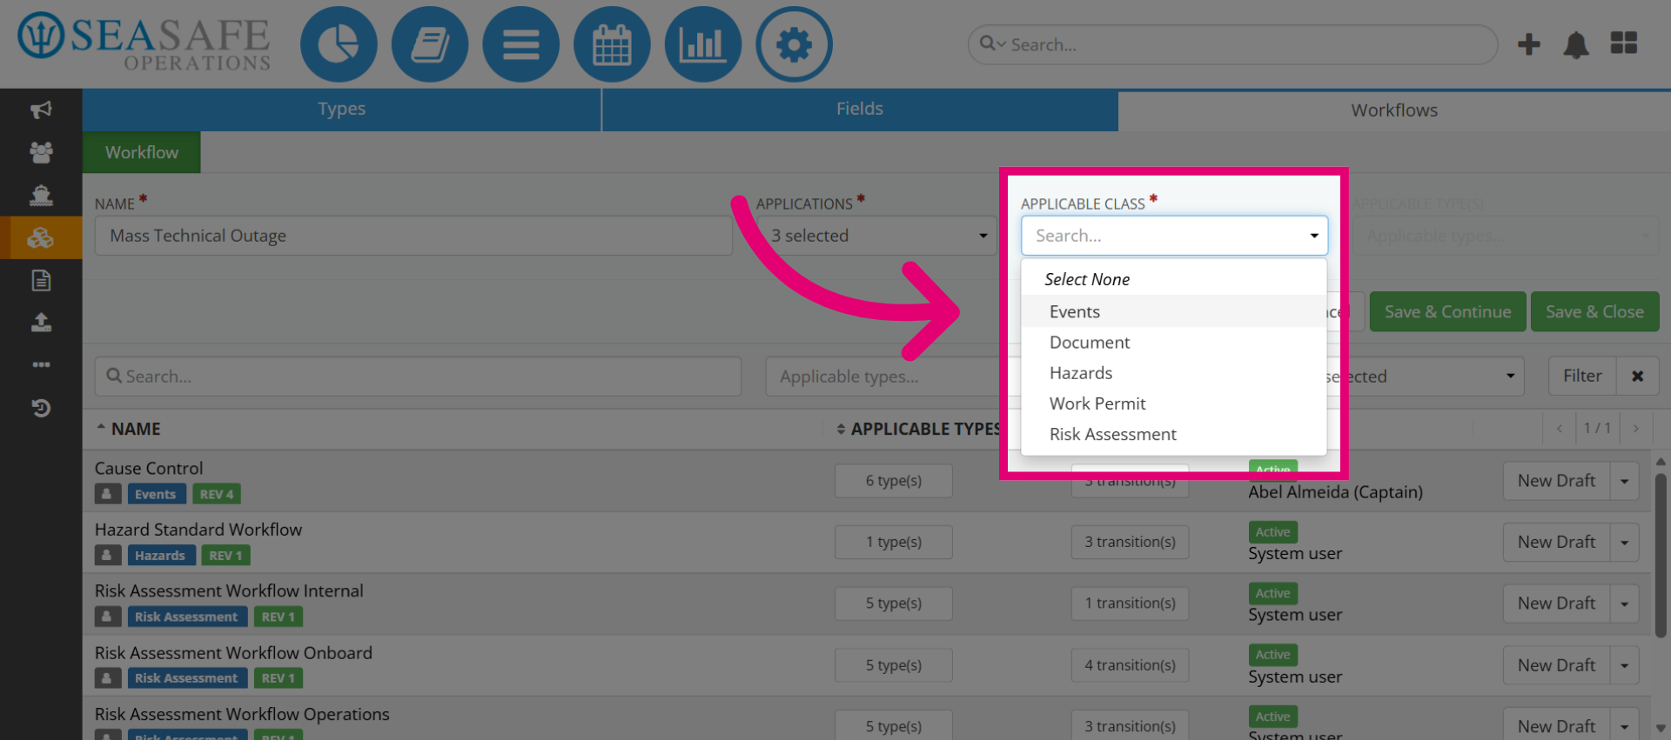Click the magnifier icon in the top search bar
1671x740 pixels.
pos(988,43)
